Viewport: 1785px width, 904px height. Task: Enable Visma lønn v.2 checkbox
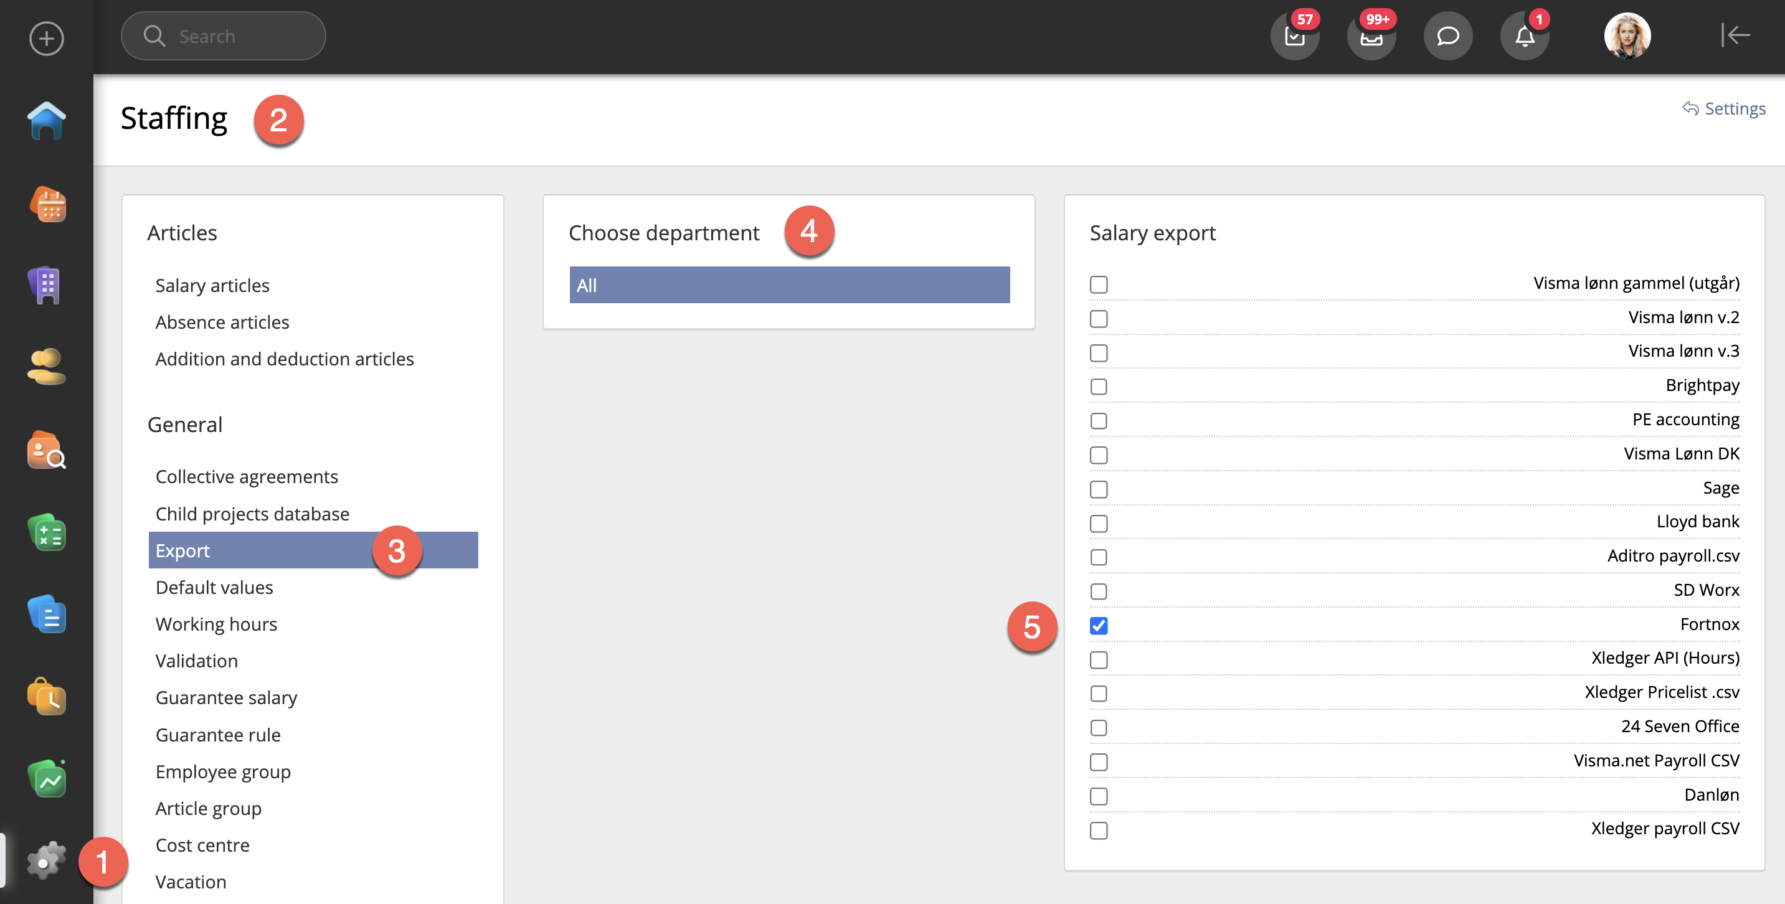tap(1098, 319)
